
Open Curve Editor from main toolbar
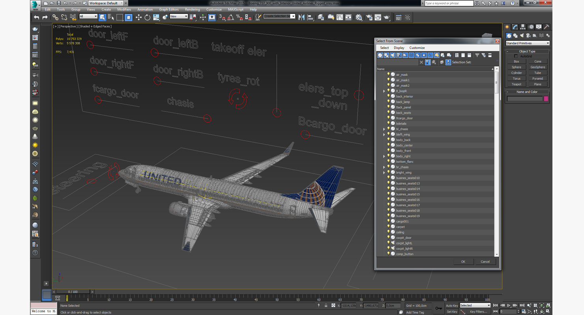point(340,17)
